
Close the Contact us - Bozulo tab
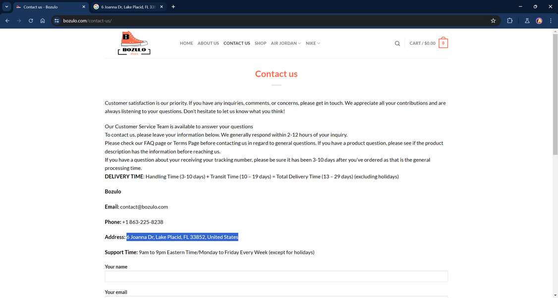84,7
